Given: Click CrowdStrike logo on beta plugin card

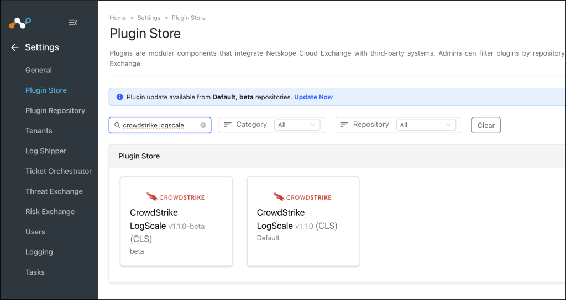Looking at the screenshot, I should [x=175, y=197].
